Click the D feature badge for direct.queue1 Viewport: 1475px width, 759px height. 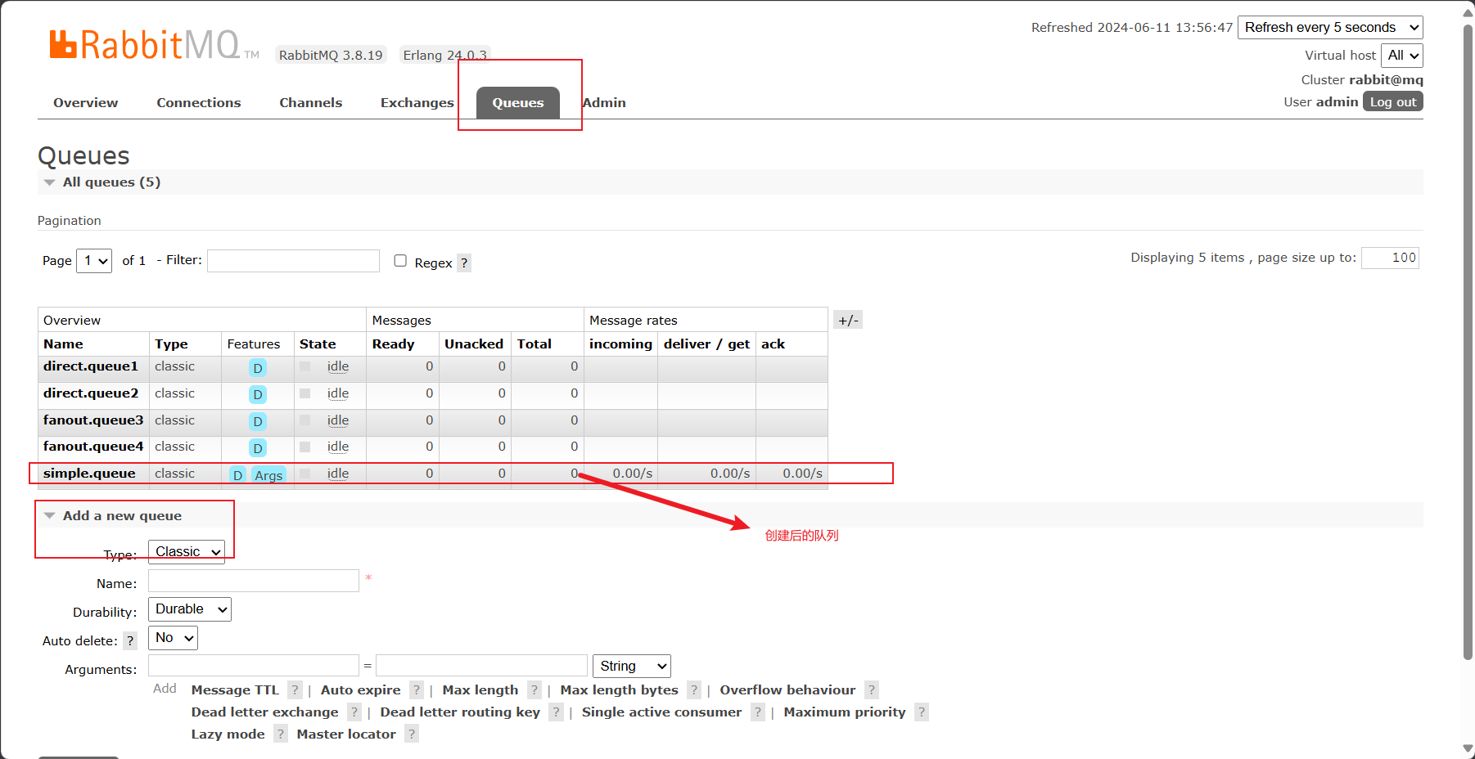point(258,368)
